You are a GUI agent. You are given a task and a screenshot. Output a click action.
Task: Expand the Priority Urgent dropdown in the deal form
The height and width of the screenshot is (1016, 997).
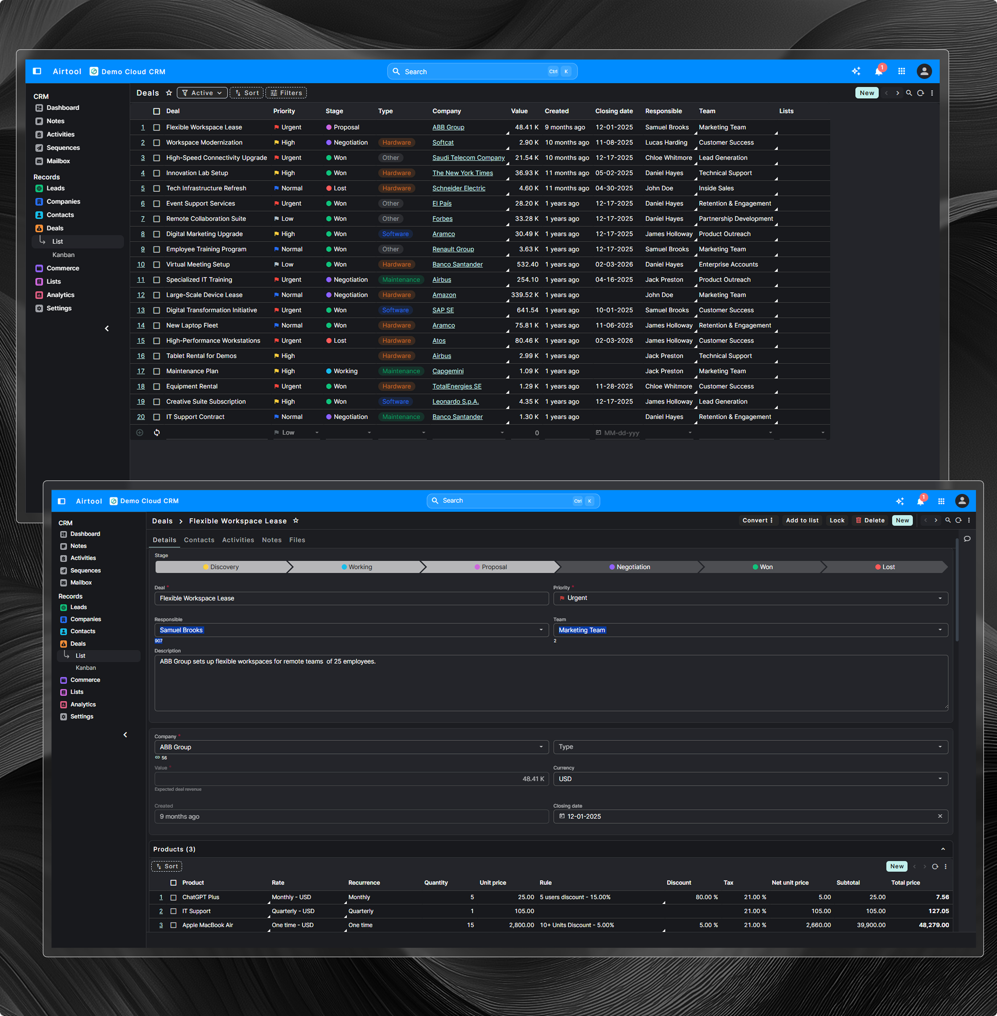click(939, 599)
